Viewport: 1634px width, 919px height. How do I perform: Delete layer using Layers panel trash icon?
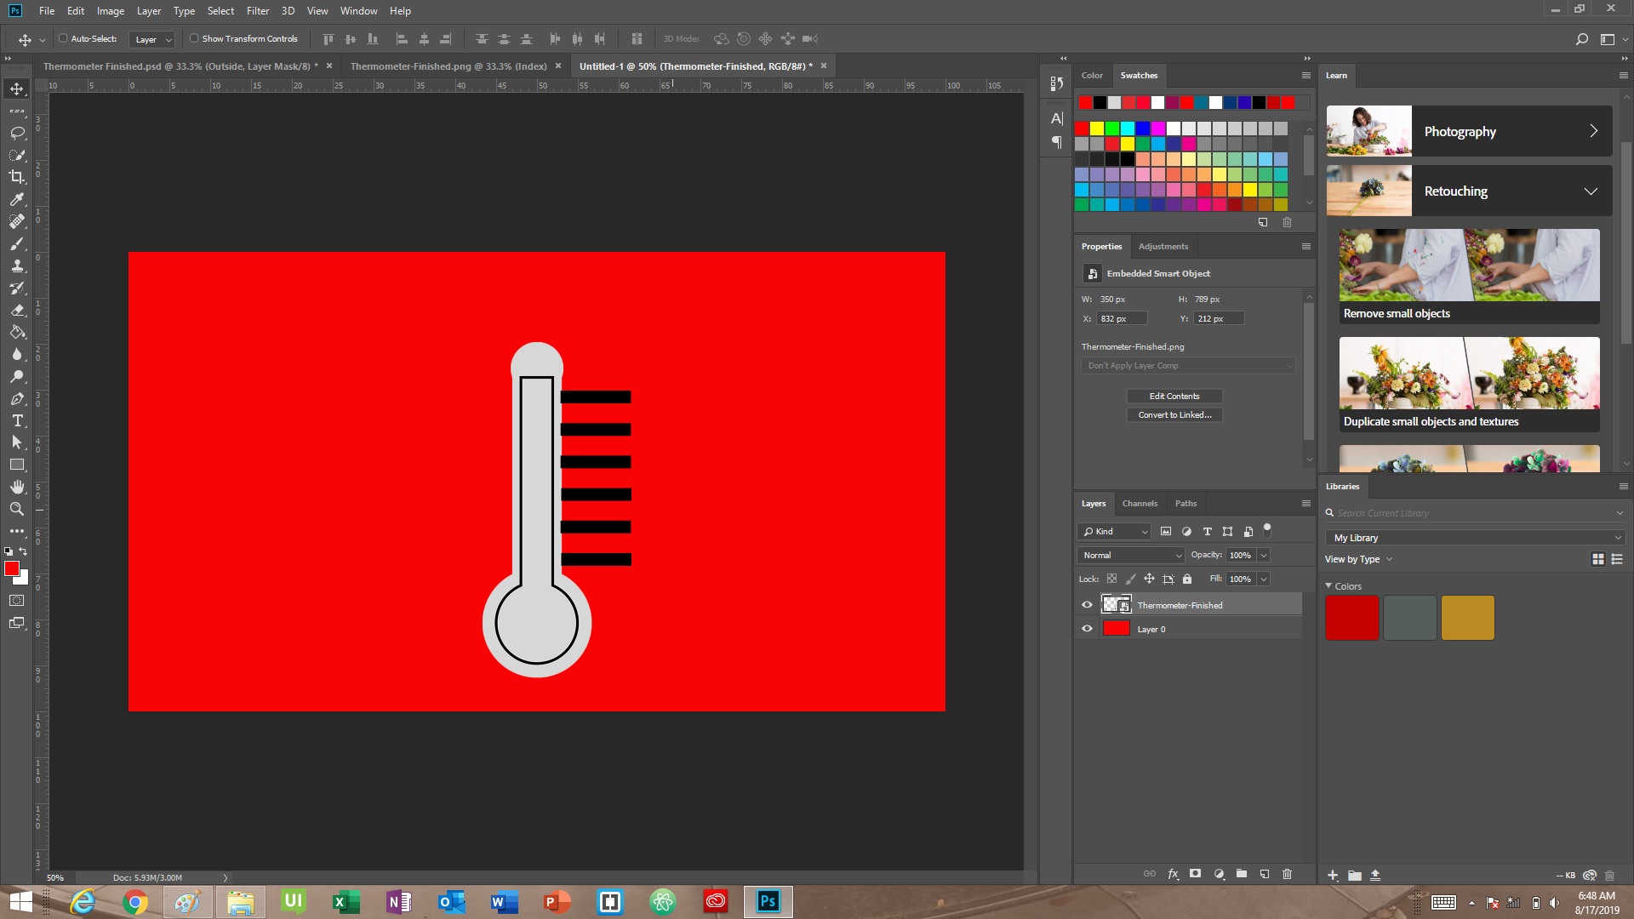point(1288,874)
